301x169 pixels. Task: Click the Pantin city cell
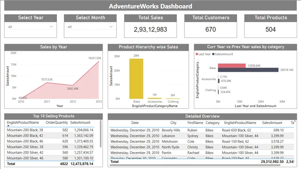[x=166, y=153]
